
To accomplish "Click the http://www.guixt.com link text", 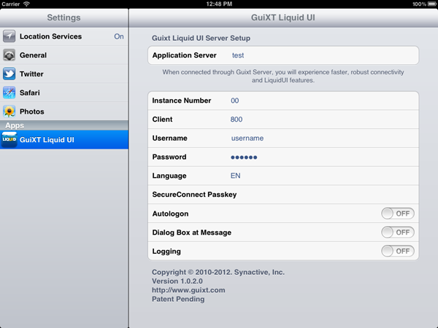I will click(188, 290).
